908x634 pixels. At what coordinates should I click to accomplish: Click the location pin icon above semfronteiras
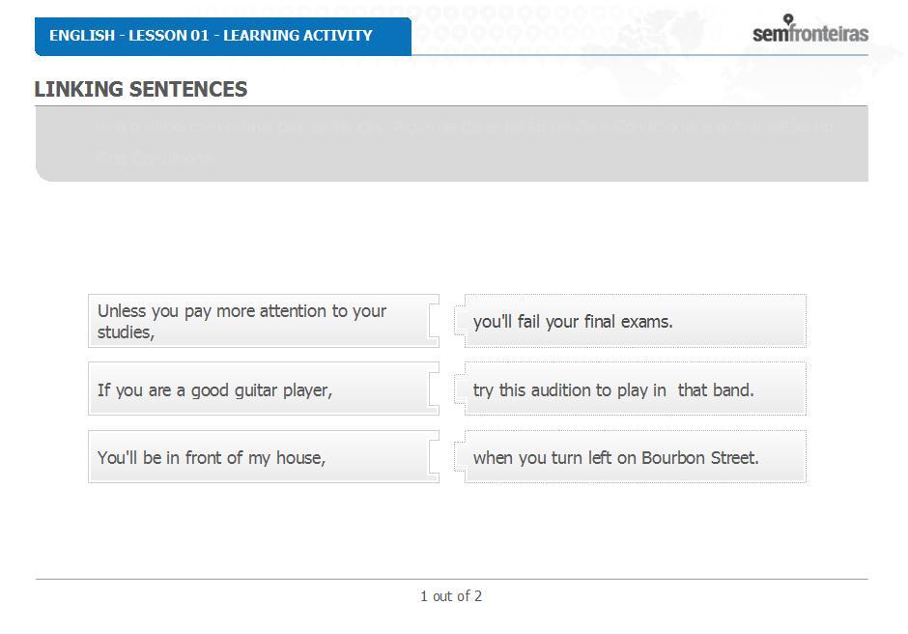click(x=788, y=19)
